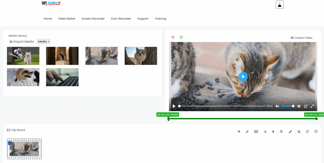This screenshot has width=324, height=163.
Task: Open the Media dropdown selector
Action: click(44, 42)
